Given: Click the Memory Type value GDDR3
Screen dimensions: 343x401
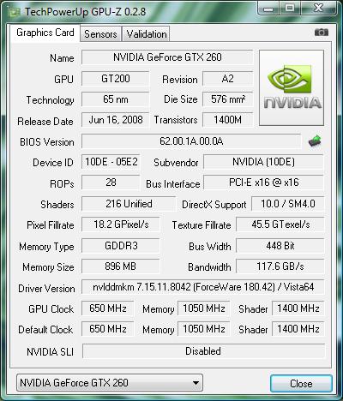Looking at the screenshot, I should click(x=121, y=246).
